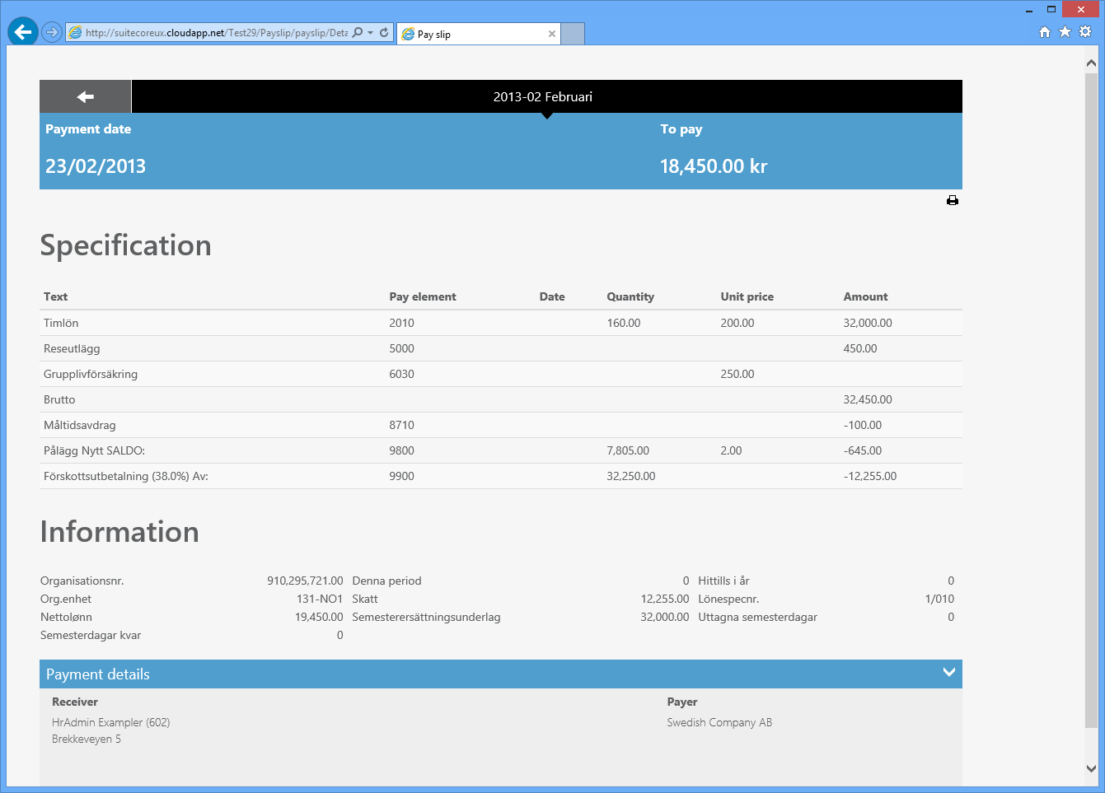Screen dimensions: 1105x793
Task: Refresh the page with reload icon
Action: pos(384,33)
